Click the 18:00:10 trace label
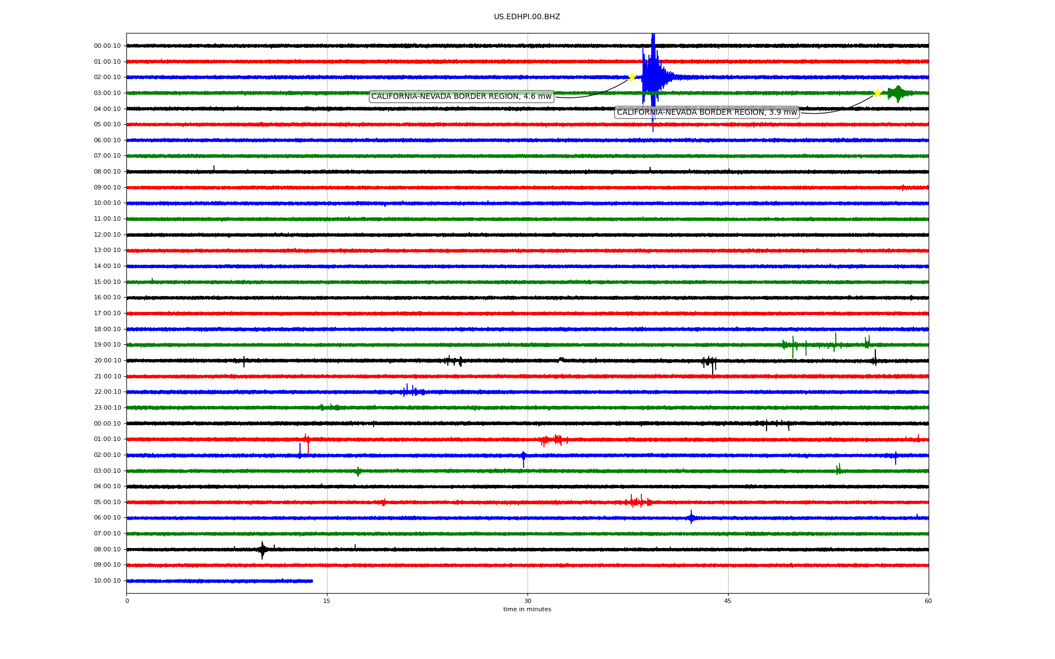The width and height of the screenshot is (1055, 659). (107, 329)
